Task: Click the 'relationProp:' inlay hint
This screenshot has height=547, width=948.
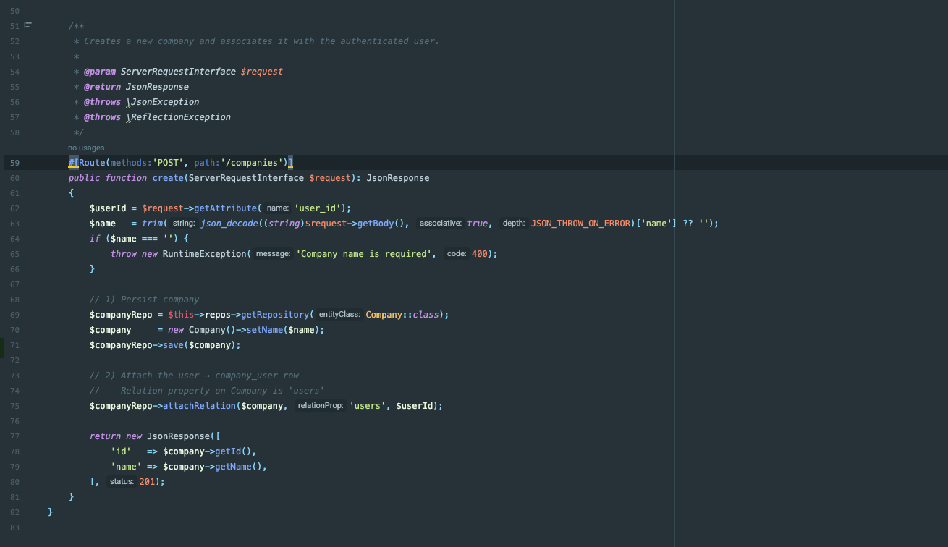Action: click(321, 406)
